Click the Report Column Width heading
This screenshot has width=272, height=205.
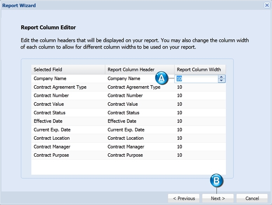coord(200,70)
